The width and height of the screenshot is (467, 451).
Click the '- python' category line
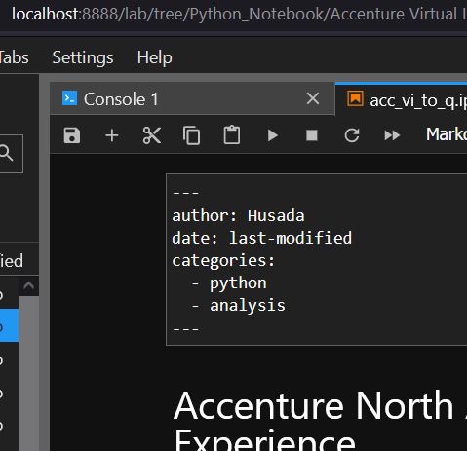229,283
